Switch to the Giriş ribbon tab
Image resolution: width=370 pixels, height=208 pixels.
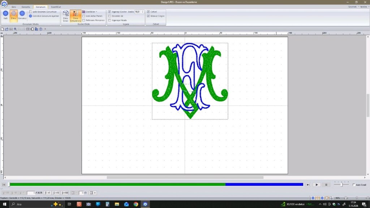[x=14, y=7]
